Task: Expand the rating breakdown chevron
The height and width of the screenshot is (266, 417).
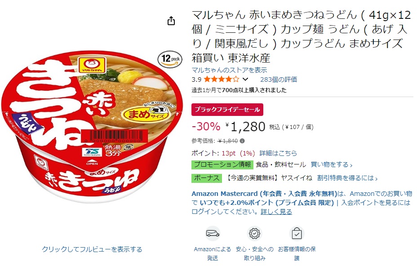Action: (245, 80)
